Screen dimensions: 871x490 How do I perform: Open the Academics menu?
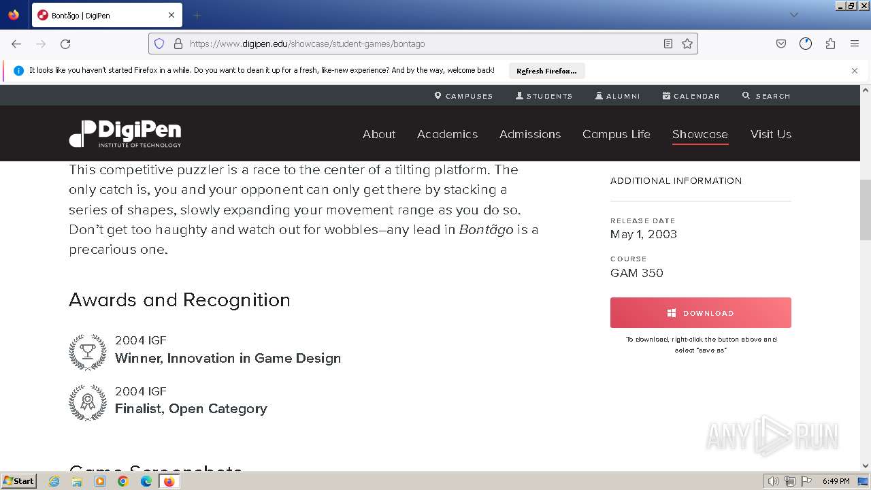(x=447, y=134)
